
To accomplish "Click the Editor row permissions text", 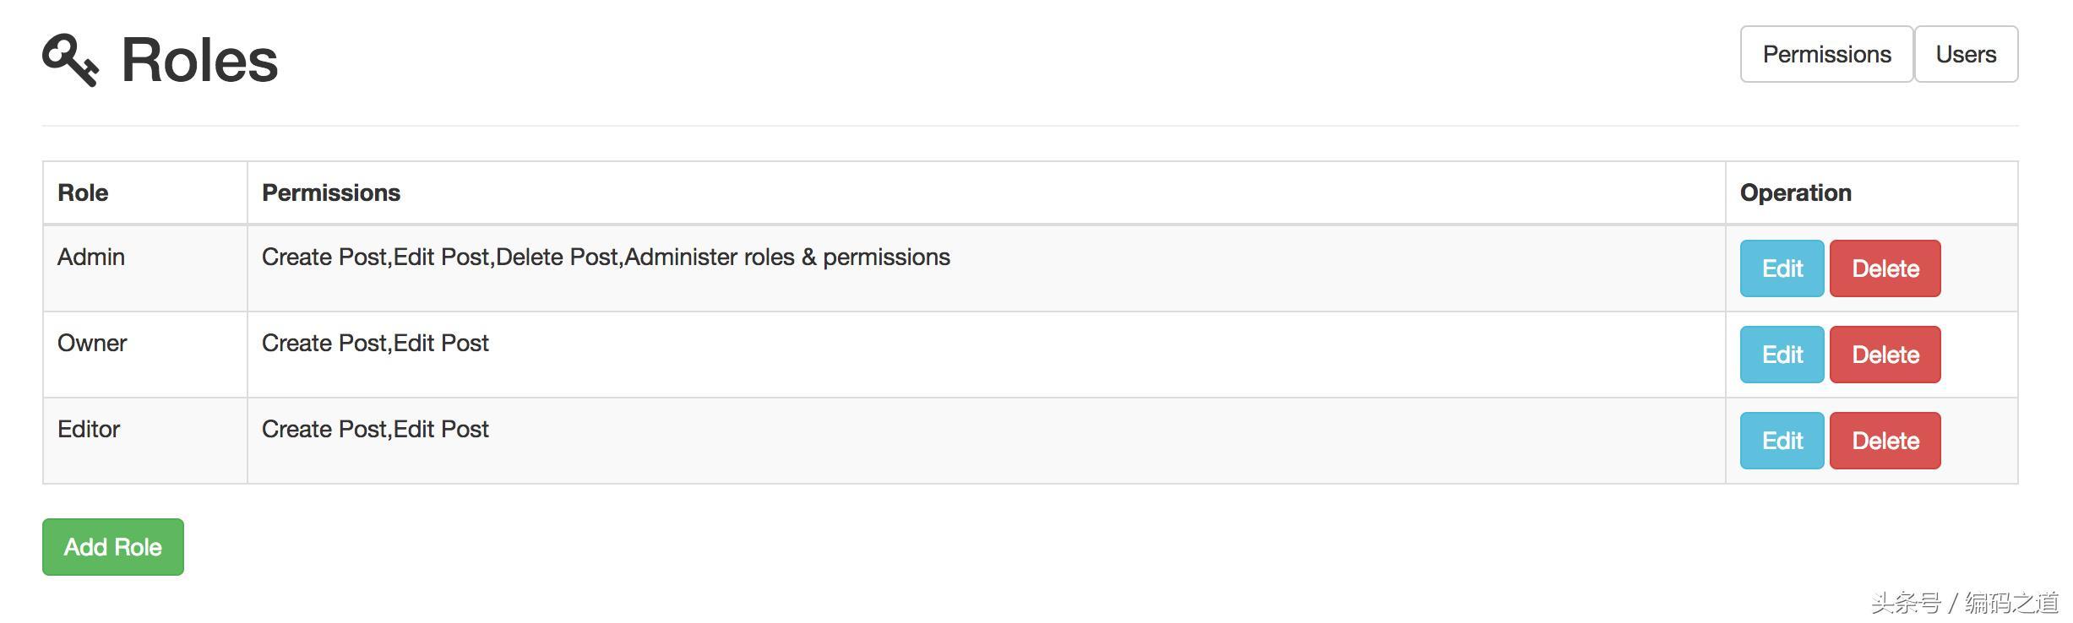I will (x=375, y=429).
